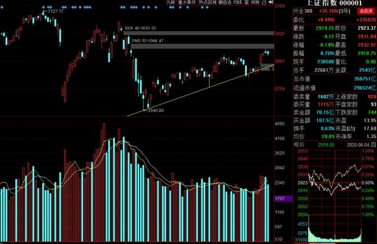Click 删自选 to remove from watchlist
The image size is (377, 244).
(x=225, y=2)
